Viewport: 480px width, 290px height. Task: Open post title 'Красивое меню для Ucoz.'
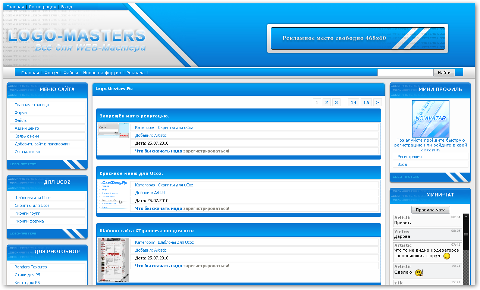tap(131, 173)
